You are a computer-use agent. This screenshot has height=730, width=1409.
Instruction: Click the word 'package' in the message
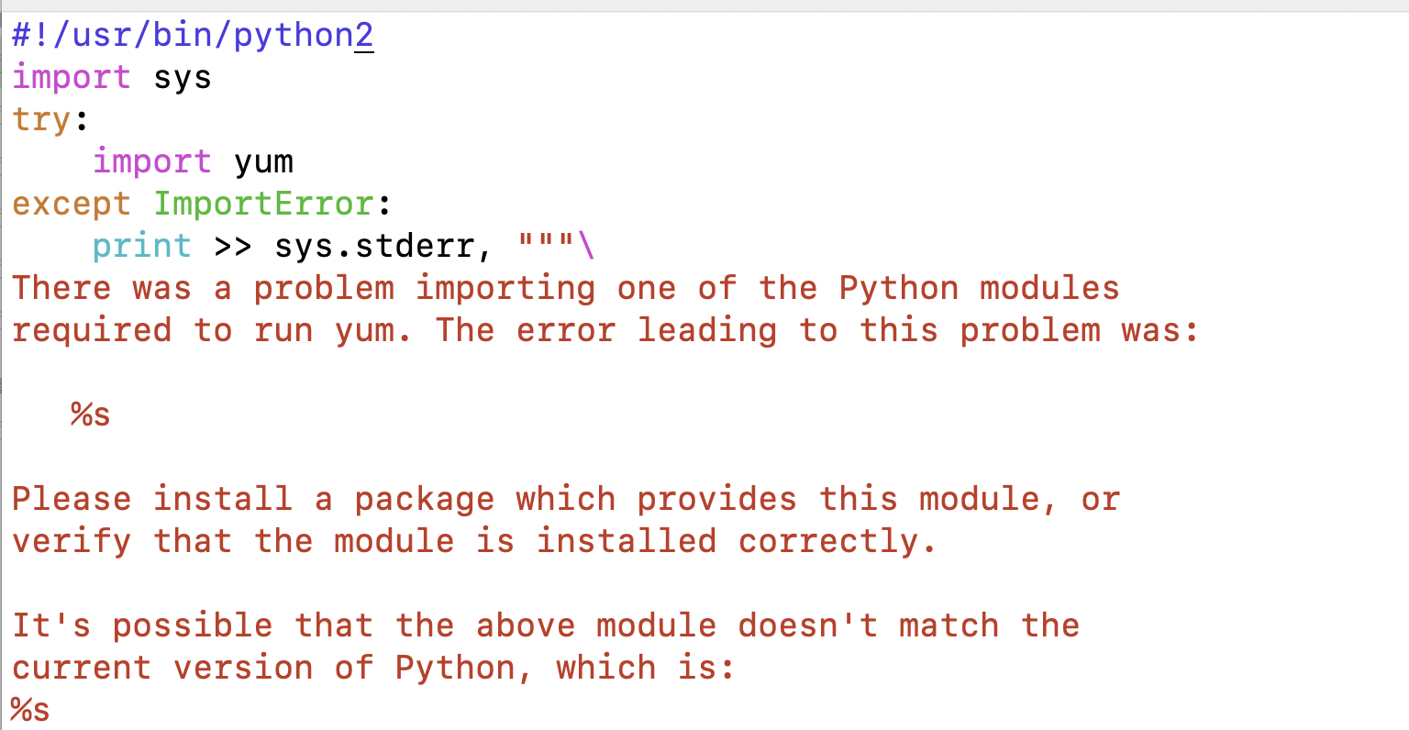(x=425, y=499)
